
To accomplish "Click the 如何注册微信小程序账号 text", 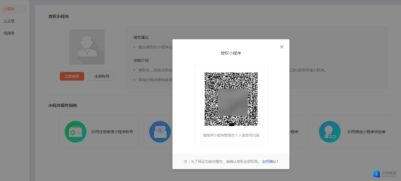I will pyautogui.click(x=112, y=132).
